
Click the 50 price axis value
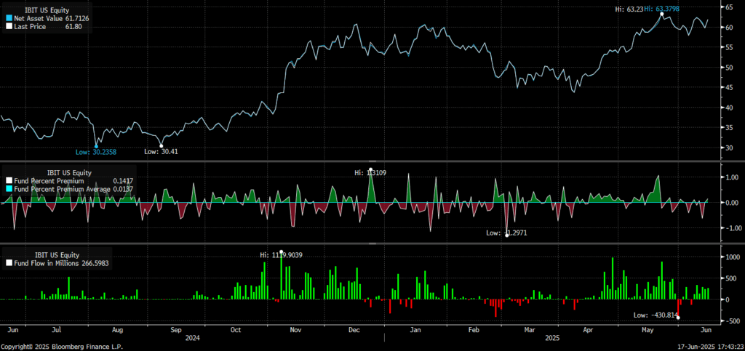[x=729, y=68]
